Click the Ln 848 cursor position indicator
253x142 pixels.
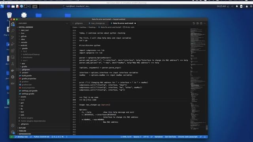click(126, 137)
